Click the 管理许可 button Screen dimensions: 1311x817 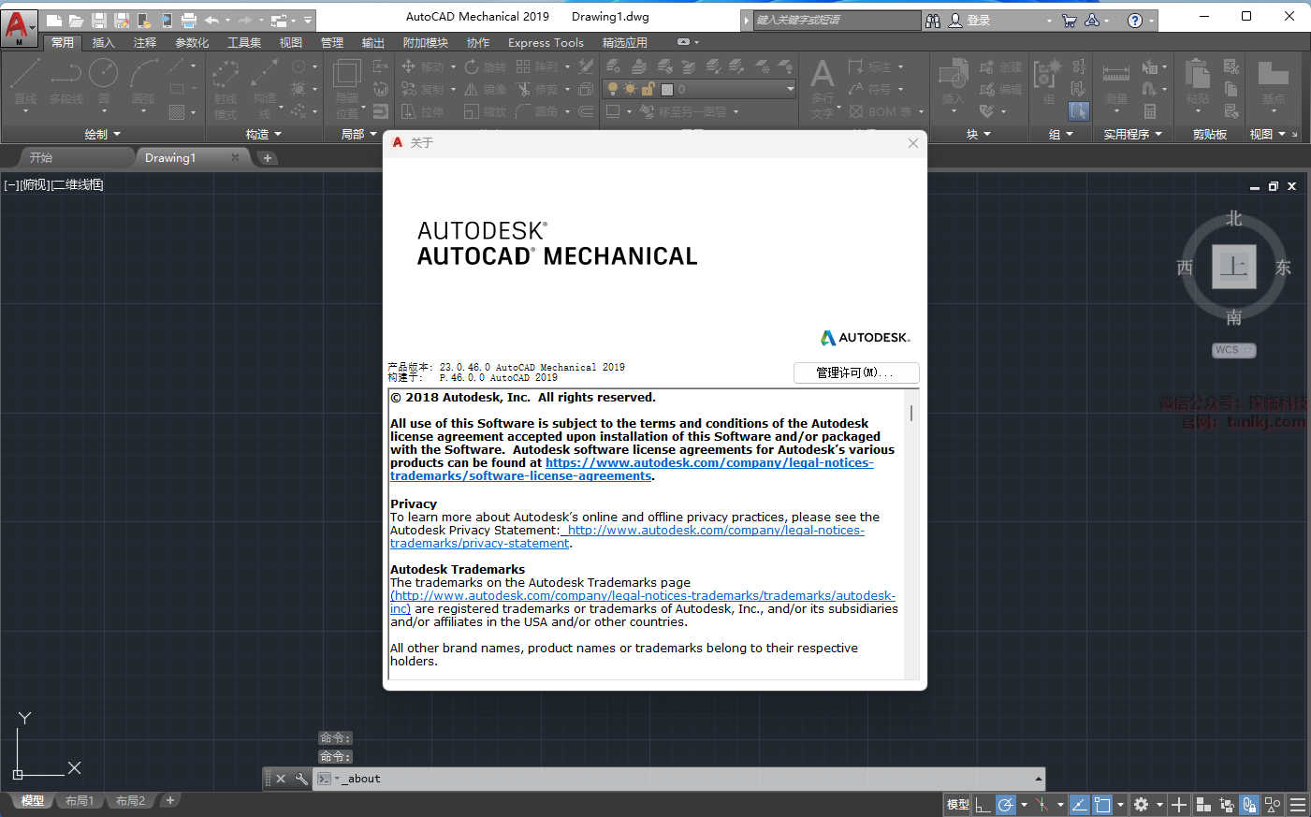855,372
